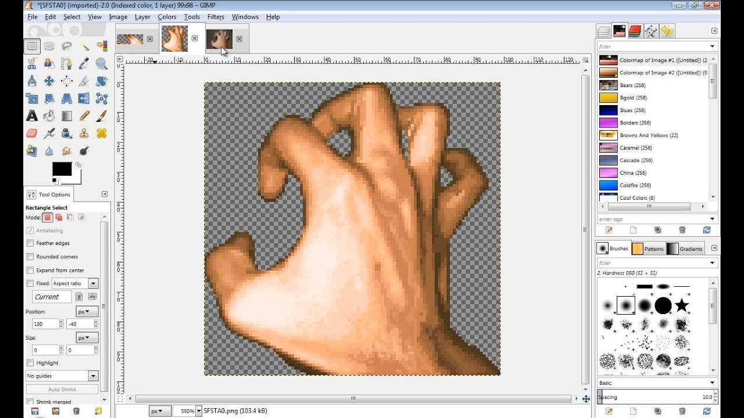
Task: Select the Cage Transform tool
Action: tap(102, 99)
